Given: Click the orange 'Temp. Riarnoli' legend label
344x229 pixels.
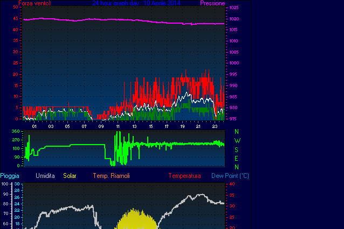Looking at the screenshot, I should (x=112, y=176).
